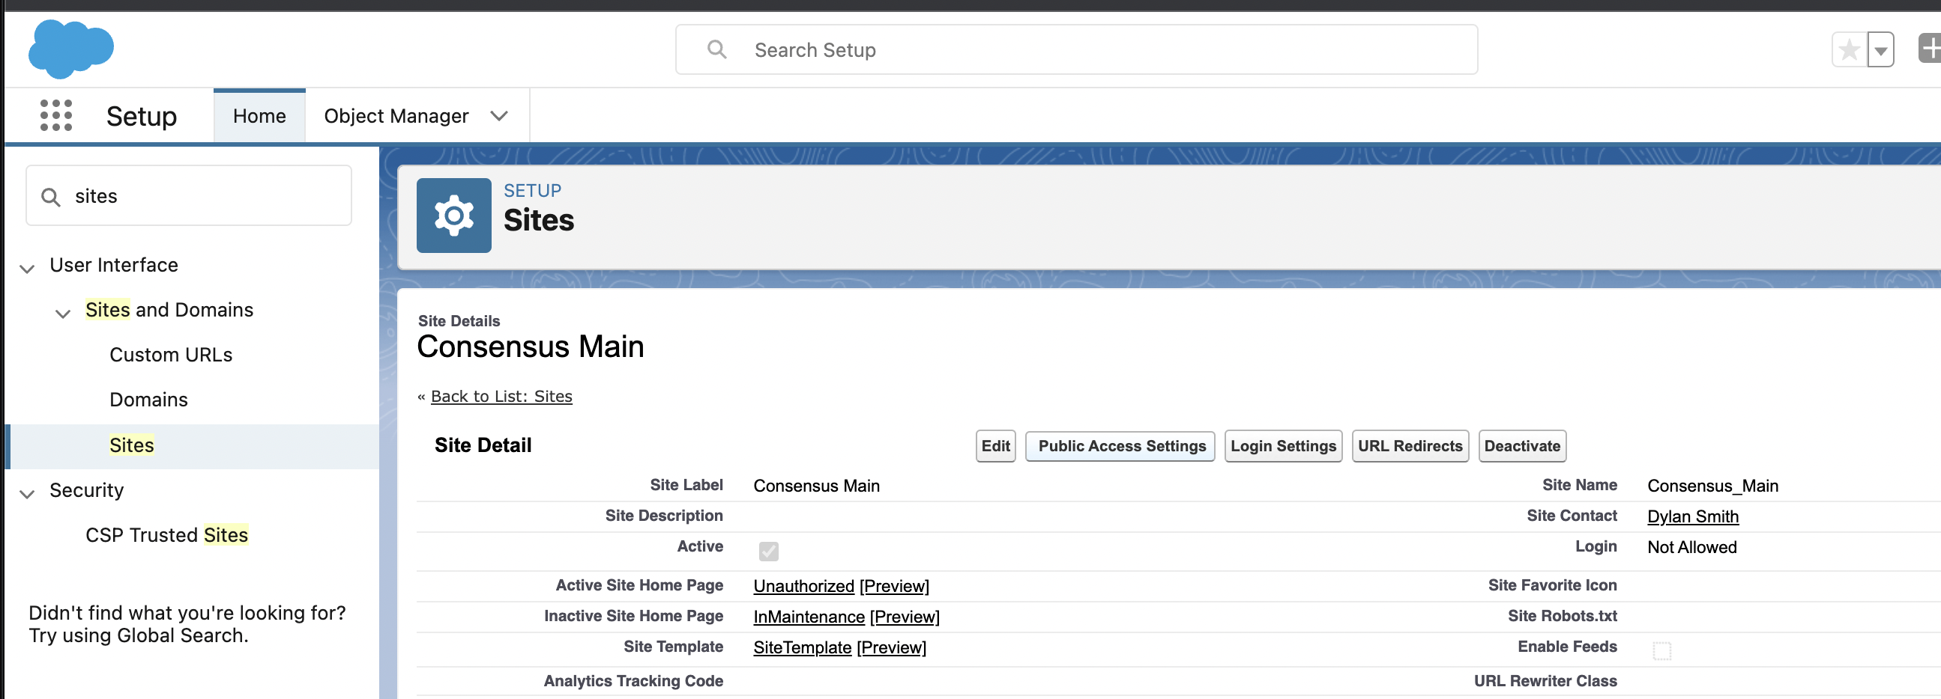The height and width of the screenshot is (699, 1941).
Task: Click the Public Access Settings button
Action: (x=1120, y=445)
